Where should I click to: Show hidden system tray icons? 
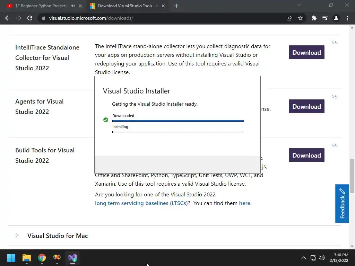pyautogui.click(x=304, y=258)
